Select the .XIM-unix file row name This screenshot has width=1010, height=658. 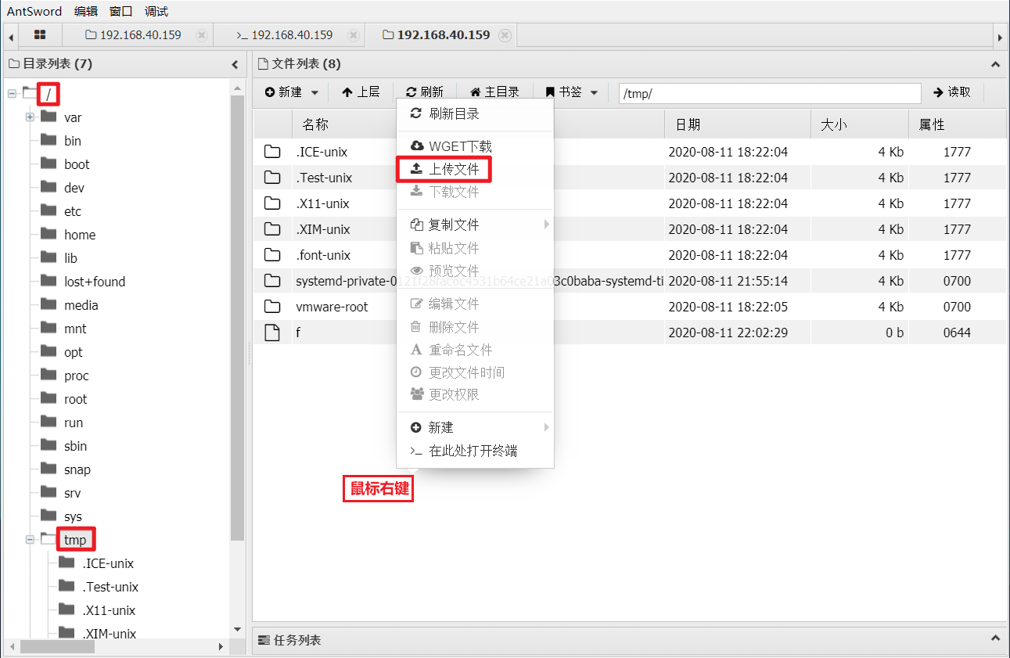(323, 229)
